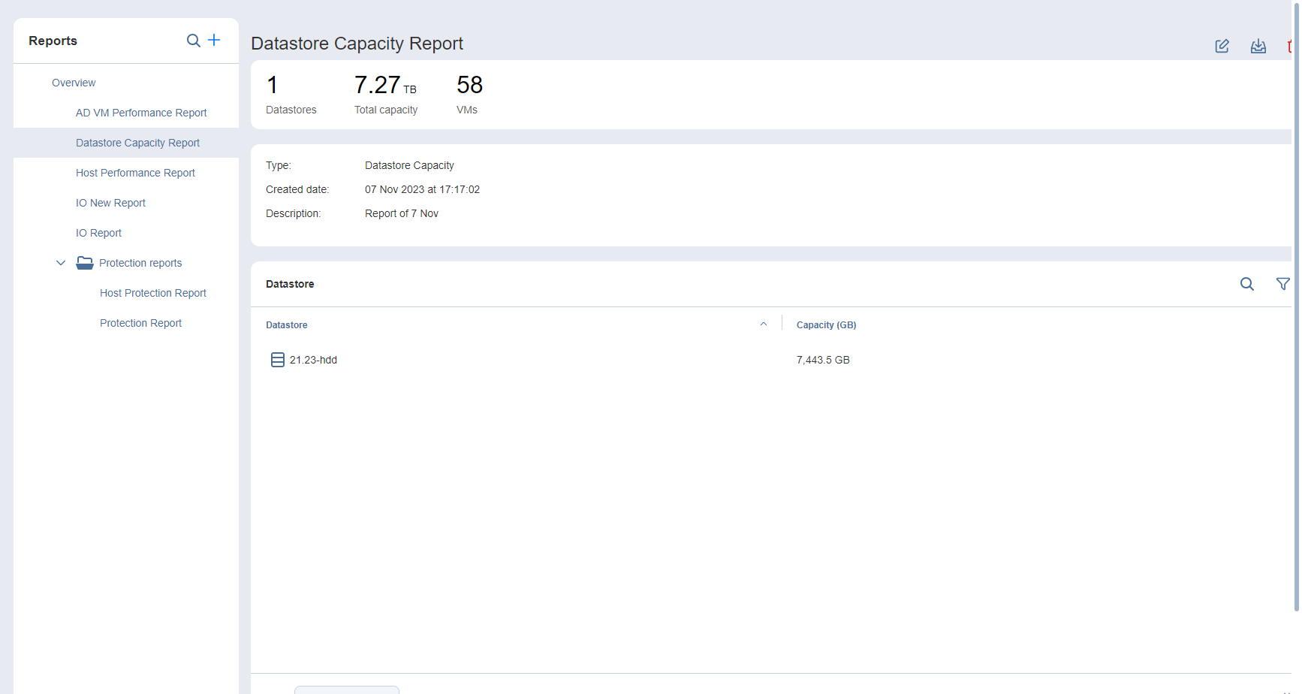This screenshot has width=1302, height=694.
Task: Click the vertical scrollbar on right edge
Action: pos(1296,300)
